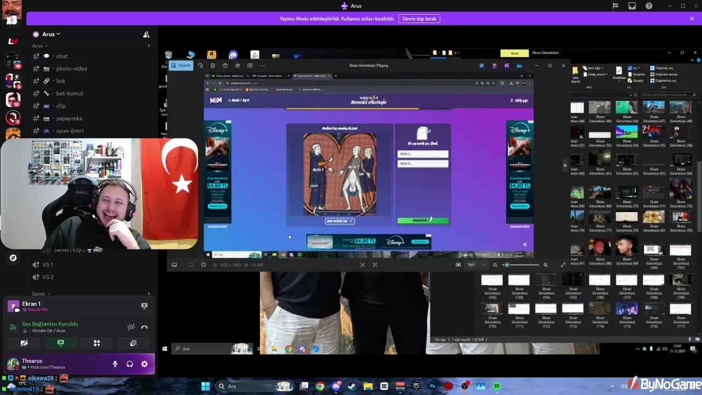
Task: Open Discord help question mark icon
Action: (649, 6)
